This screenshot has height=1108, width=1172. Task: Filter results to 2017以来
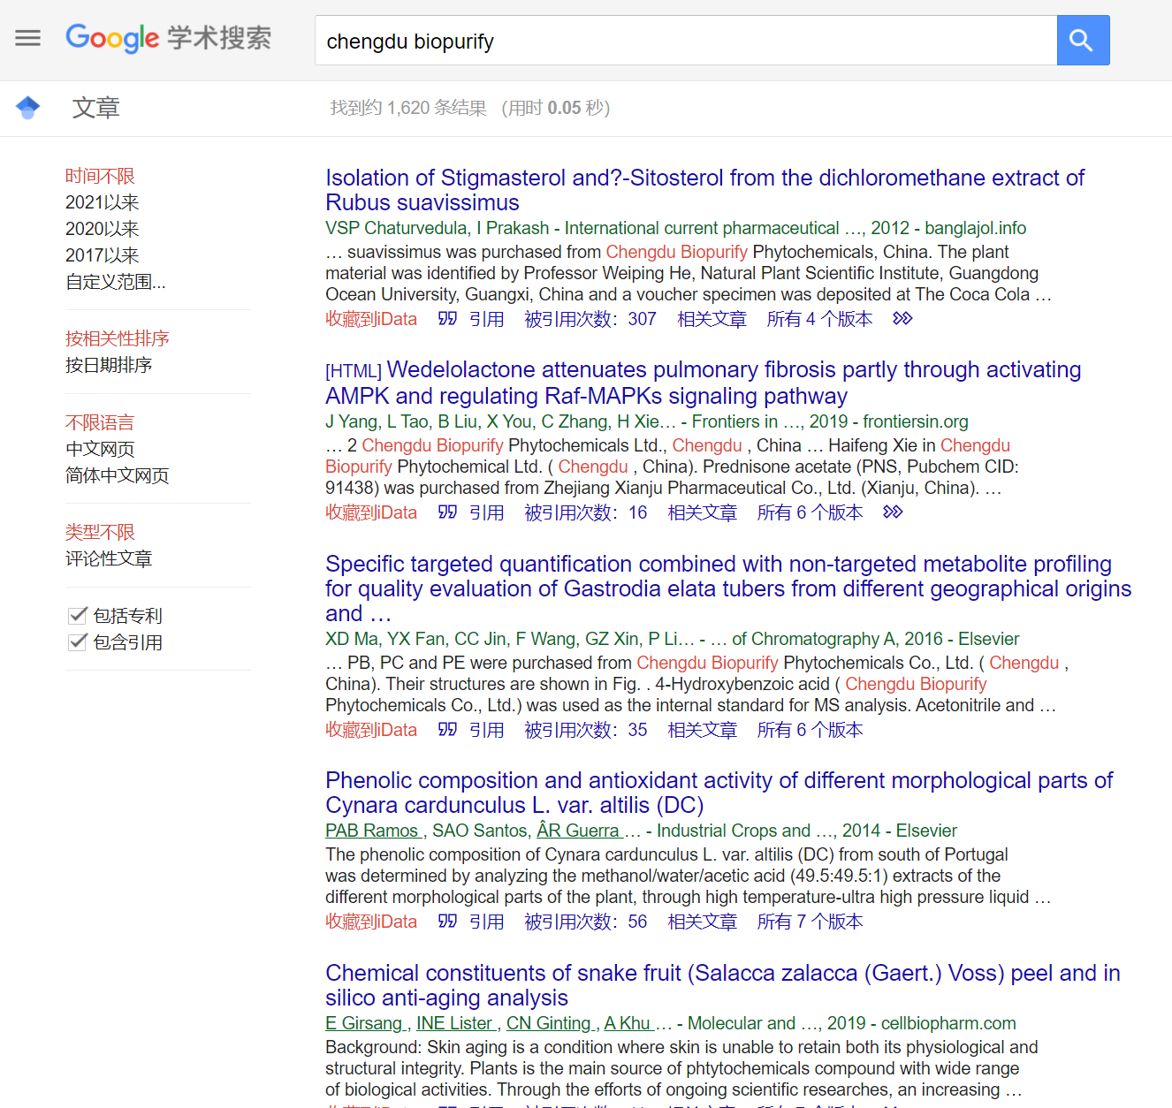[x=103, y=255]
